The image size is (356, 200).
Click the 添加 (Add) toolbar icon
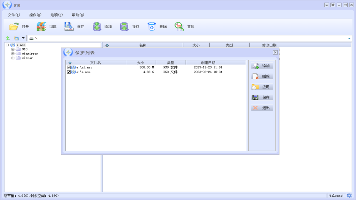(97, 26)
